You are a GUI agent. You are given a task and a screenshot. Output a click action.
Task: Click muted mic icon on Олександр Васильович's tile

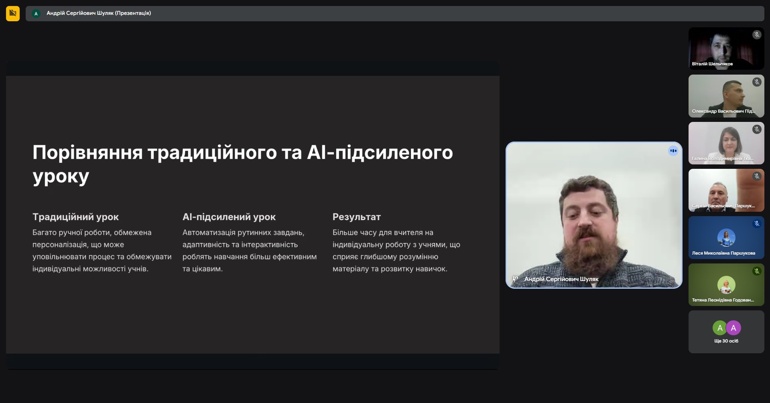[x=756, y=82]
